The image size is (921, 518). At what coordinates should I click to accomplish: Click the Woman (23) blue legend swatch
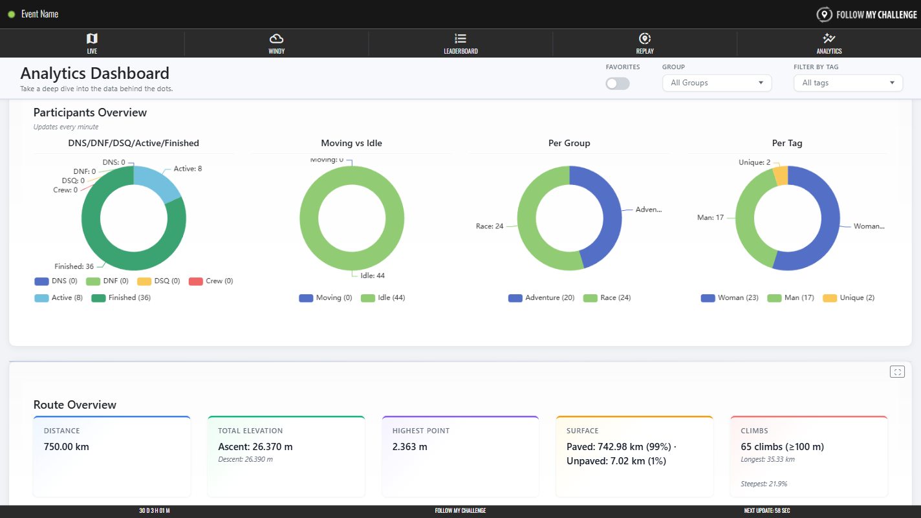coord(708,298)
